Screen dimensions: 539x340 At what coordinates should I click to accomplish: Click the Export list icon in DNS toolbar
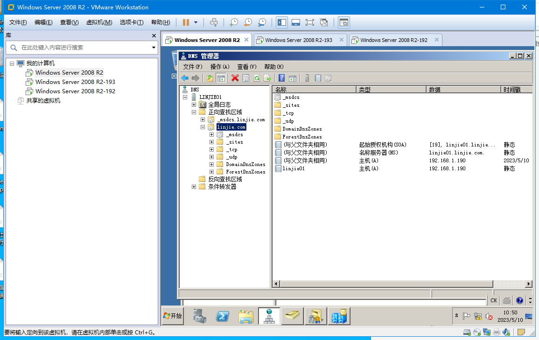pyautogui.click(x=267, y=78)
